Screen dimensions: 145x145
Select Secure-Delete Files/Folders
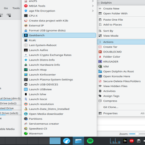(x=121, y=81)
